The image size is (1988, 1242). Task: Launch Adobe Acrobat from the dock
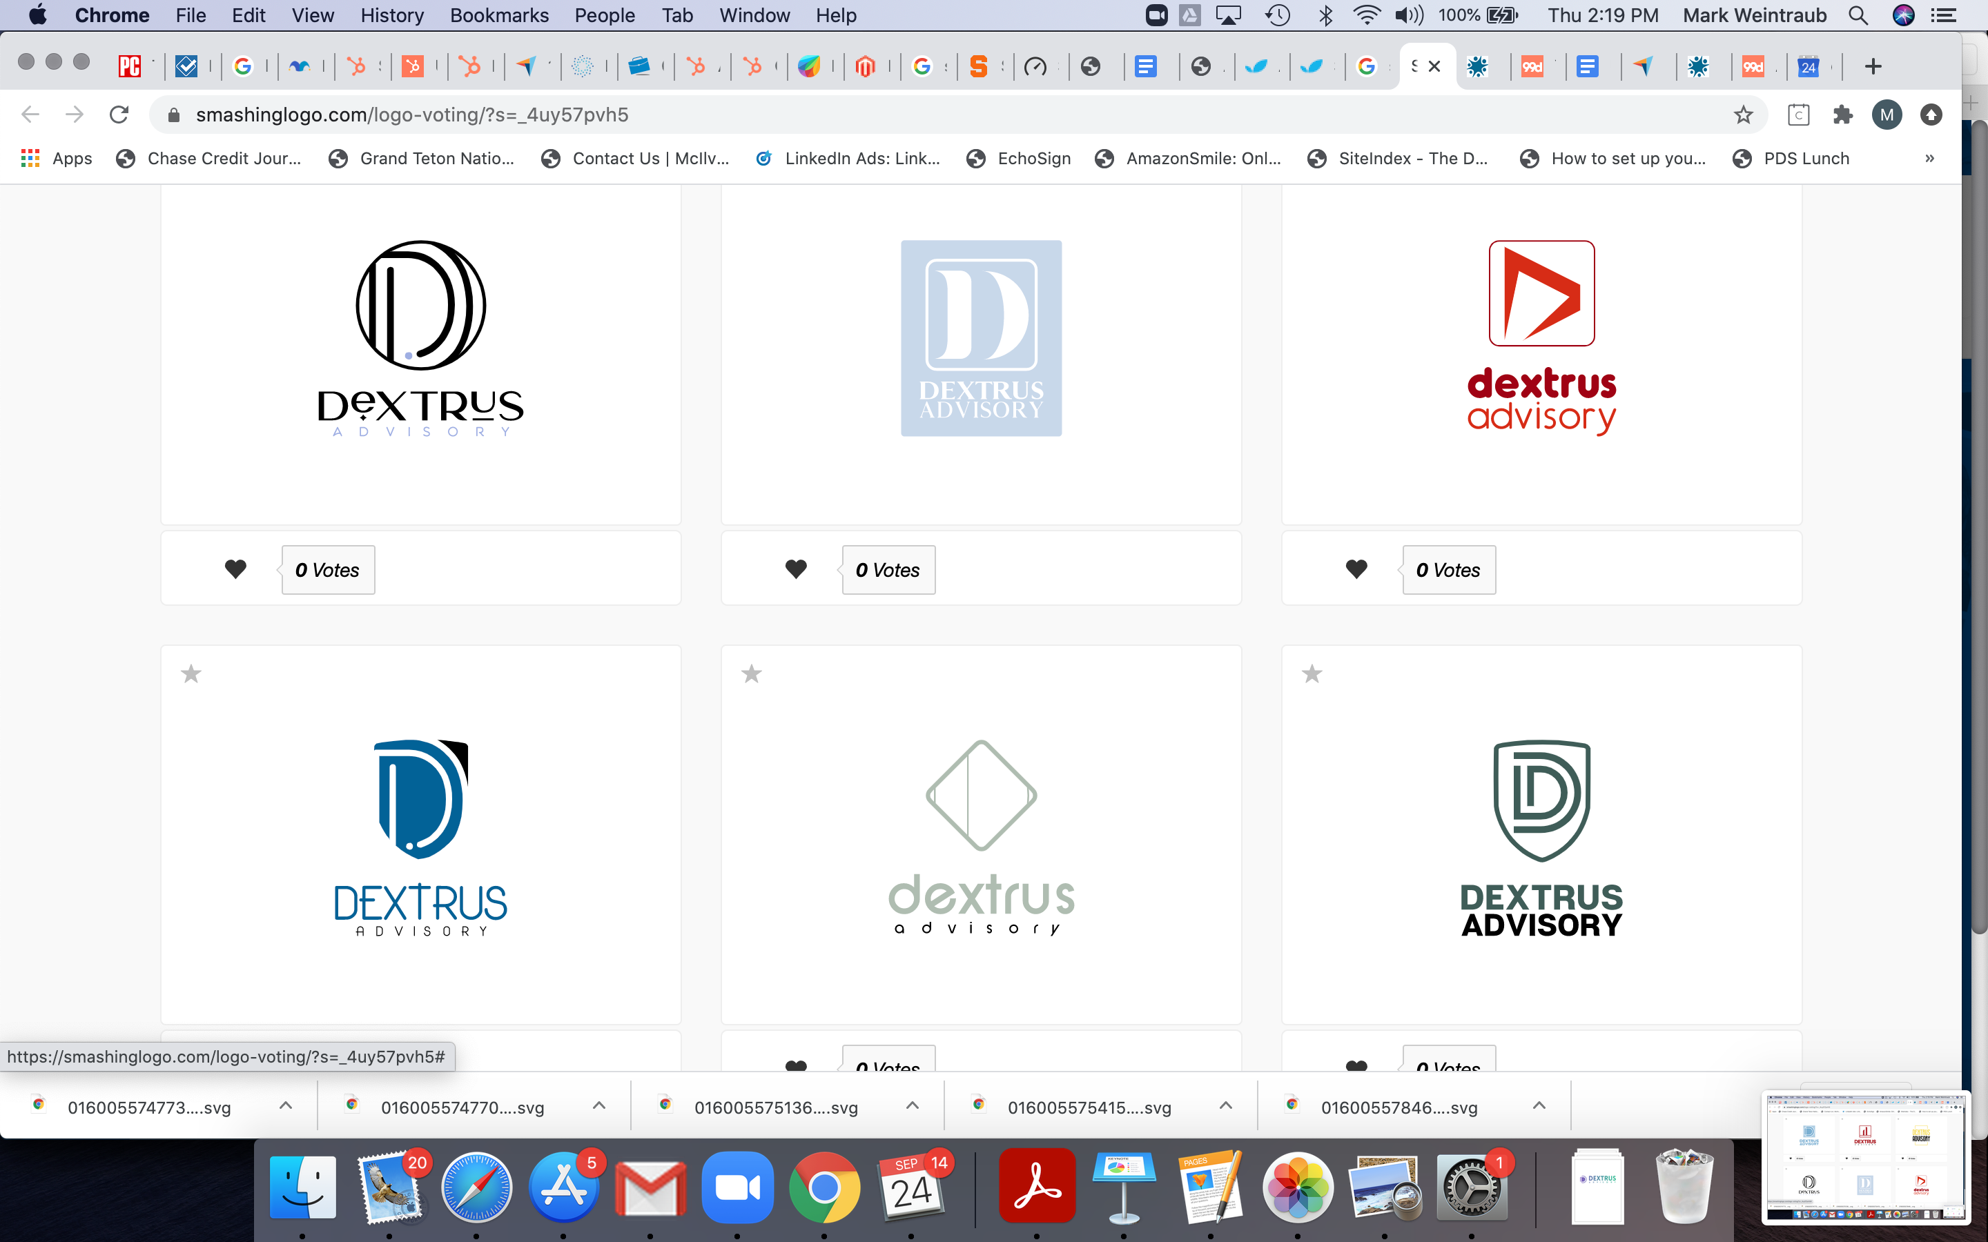[x=1037, y=1187]
